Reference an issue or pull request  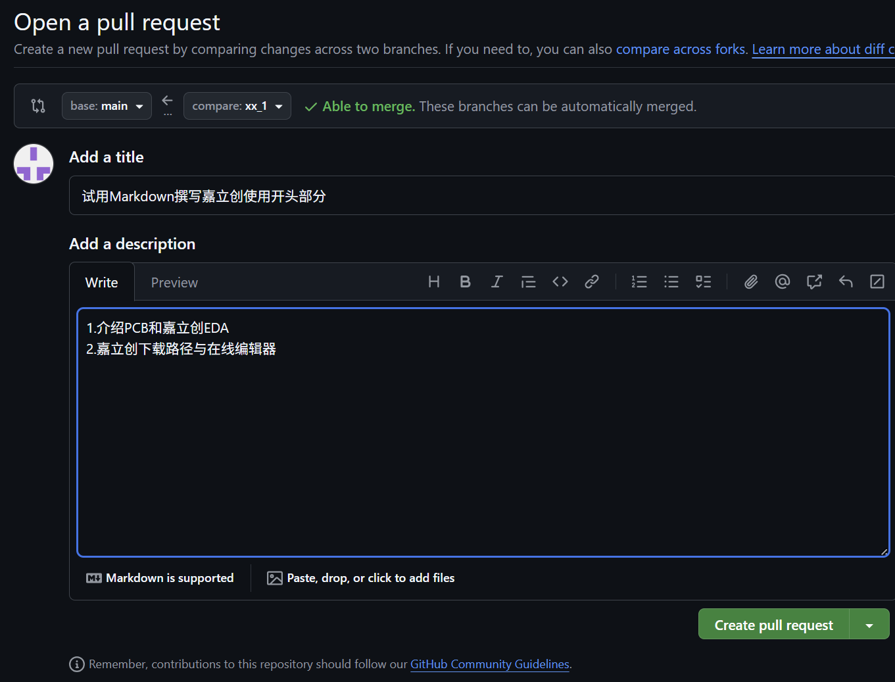point(814,282)
